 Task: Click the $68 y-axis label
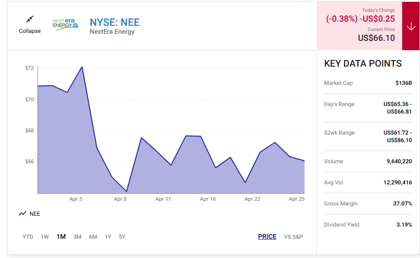tap(30, 130)
